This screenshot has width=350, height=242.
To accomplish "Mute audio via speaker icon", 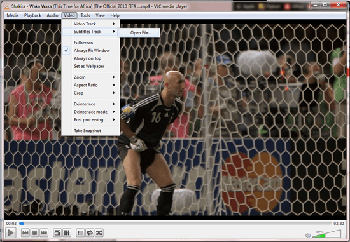I will [x=308, y=235].
